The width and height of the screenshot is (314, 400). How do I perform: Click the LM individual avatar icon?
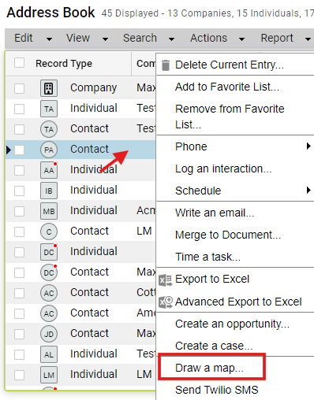49,375
